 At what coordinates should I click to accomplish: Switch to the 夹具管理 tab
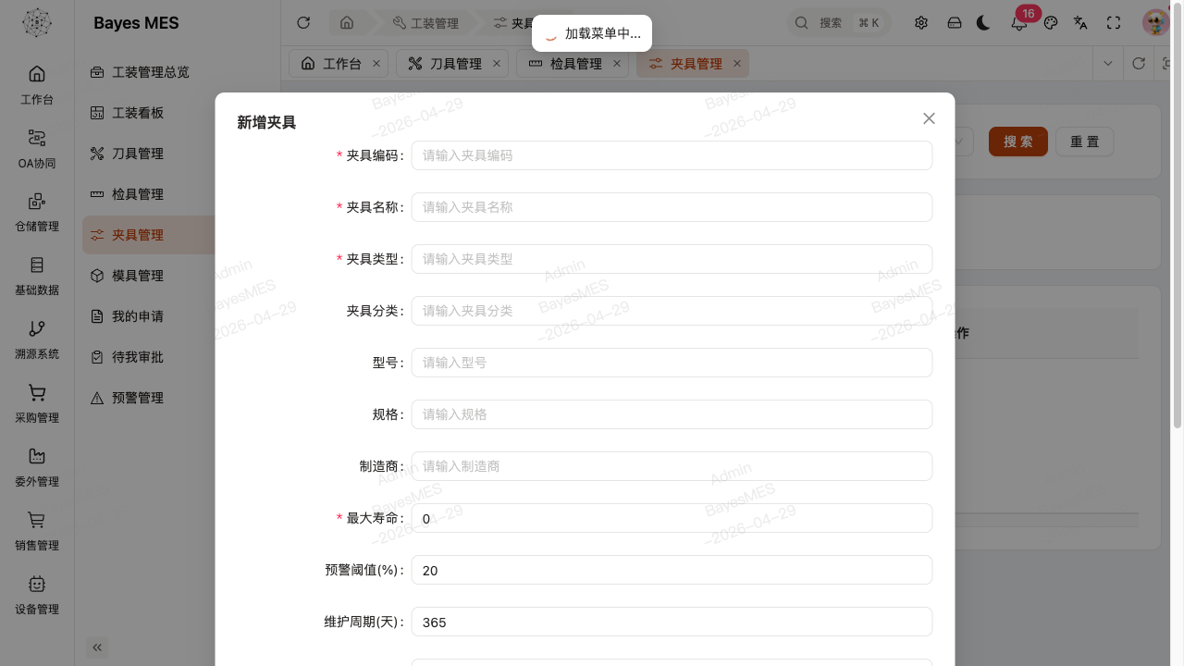tap(692, 64)
